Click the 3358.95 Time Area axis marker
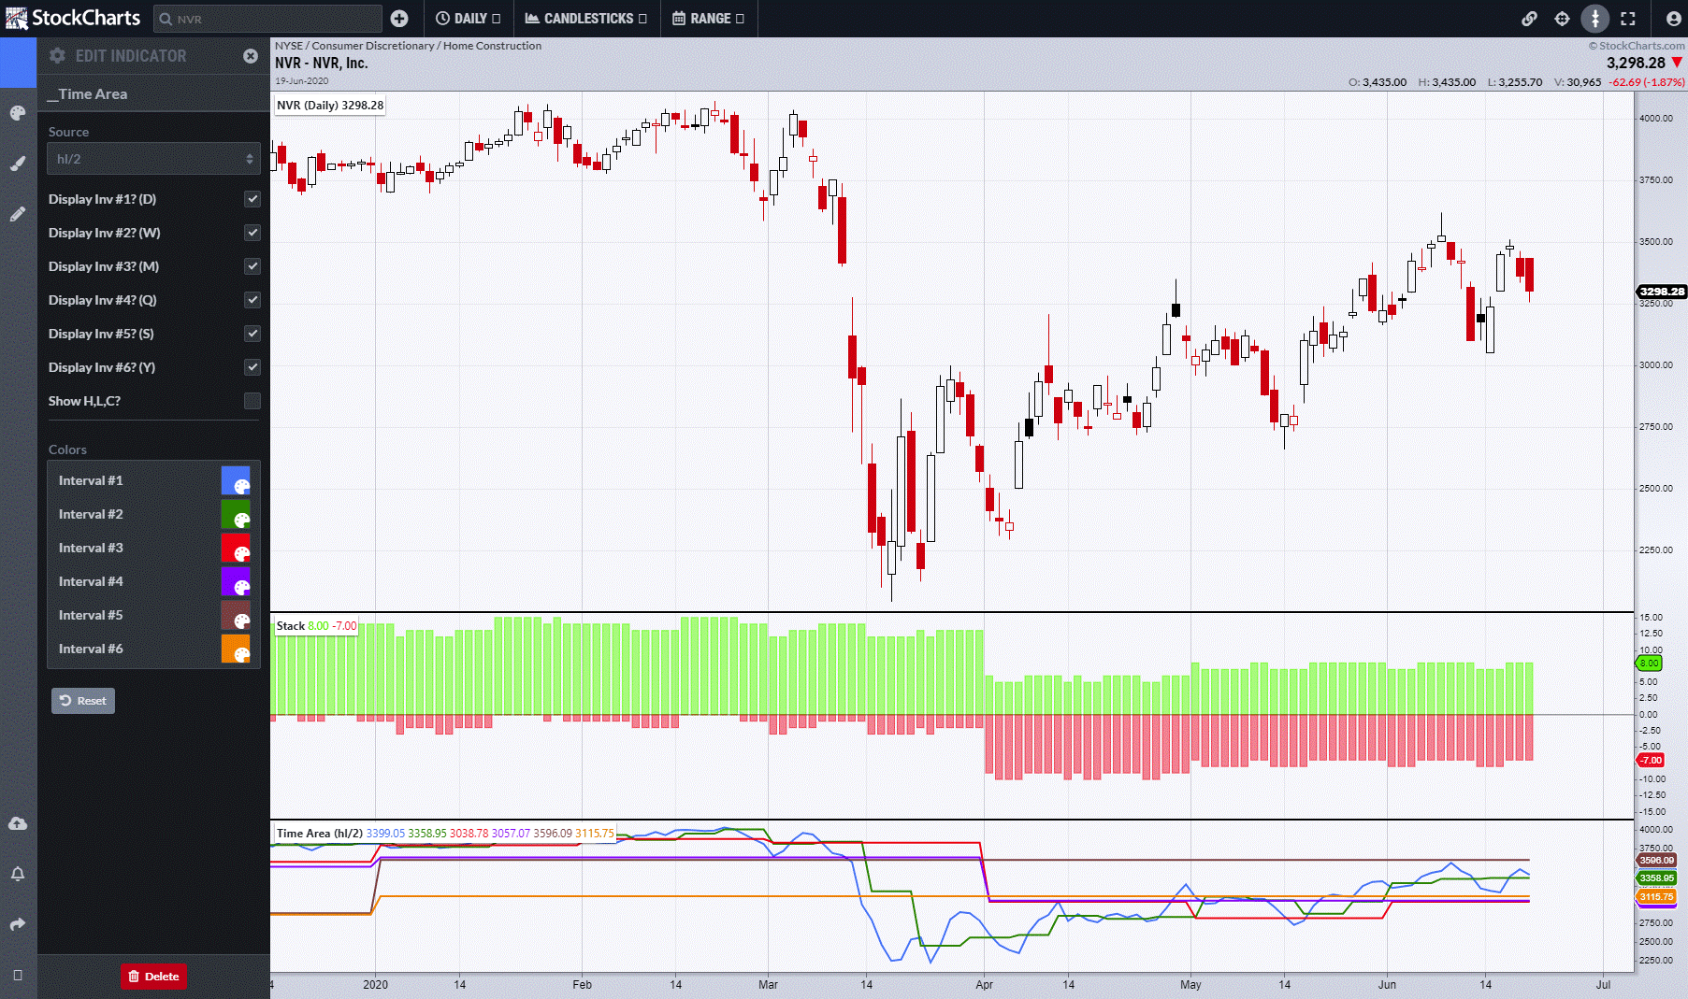1688x999 pixels. [1657, 878]
